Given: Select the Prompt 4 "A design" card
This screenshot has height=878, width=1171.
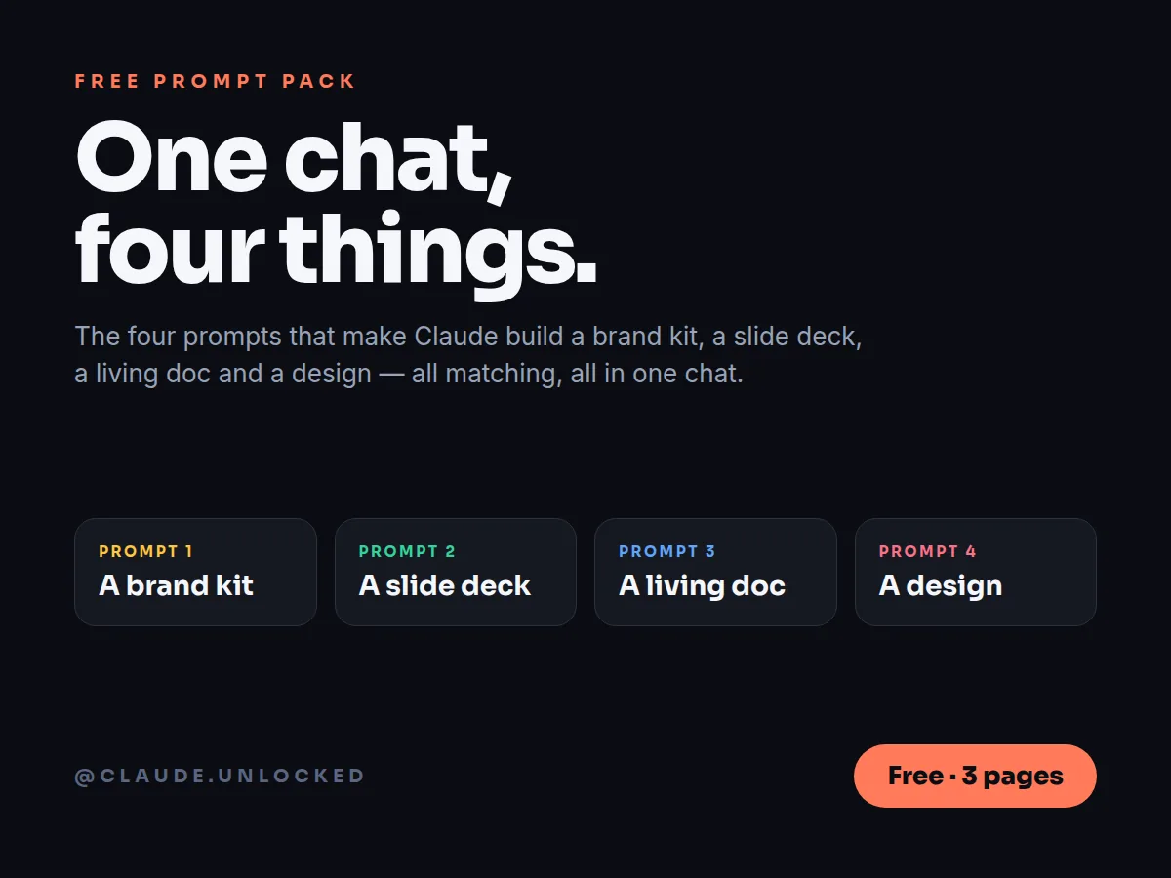Looking at the screenshot, I should (976, 572).
